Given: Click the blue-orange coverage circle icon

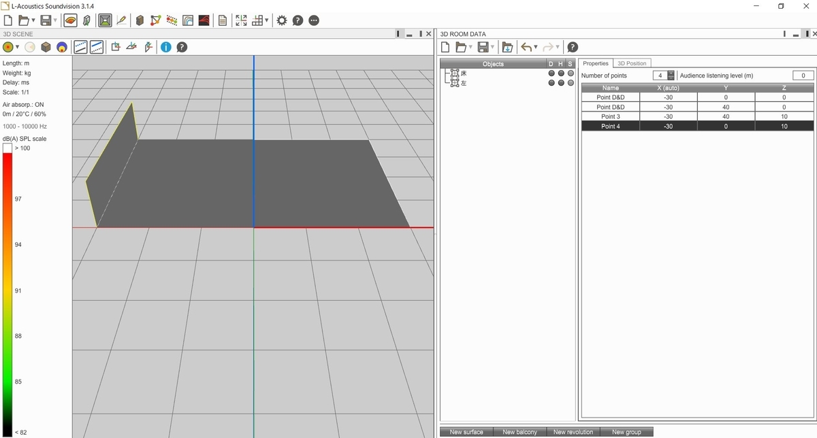Looking at the screenshot, I should click(x=62, y=47).
